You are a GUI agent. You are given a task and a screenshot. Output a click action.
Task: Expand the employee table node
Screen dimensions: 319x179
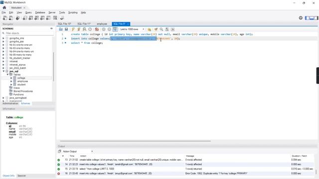tap(11, 82)
